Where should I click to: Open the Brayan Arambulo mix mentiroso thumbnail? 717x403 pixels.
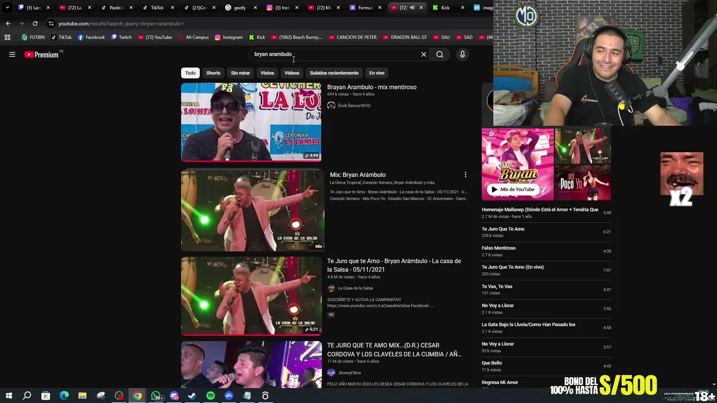point(251,122)
